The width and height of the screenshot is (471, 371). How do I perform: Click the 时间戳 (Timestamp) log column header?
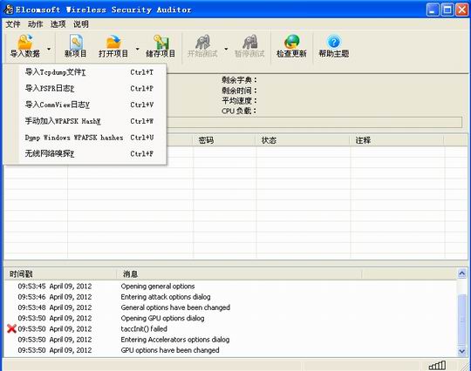[60, 273]
